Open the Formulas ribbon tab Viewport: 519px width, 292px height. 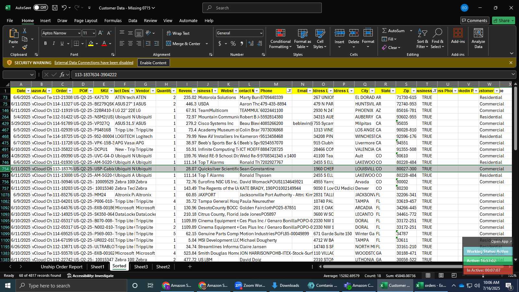[113, 20]
